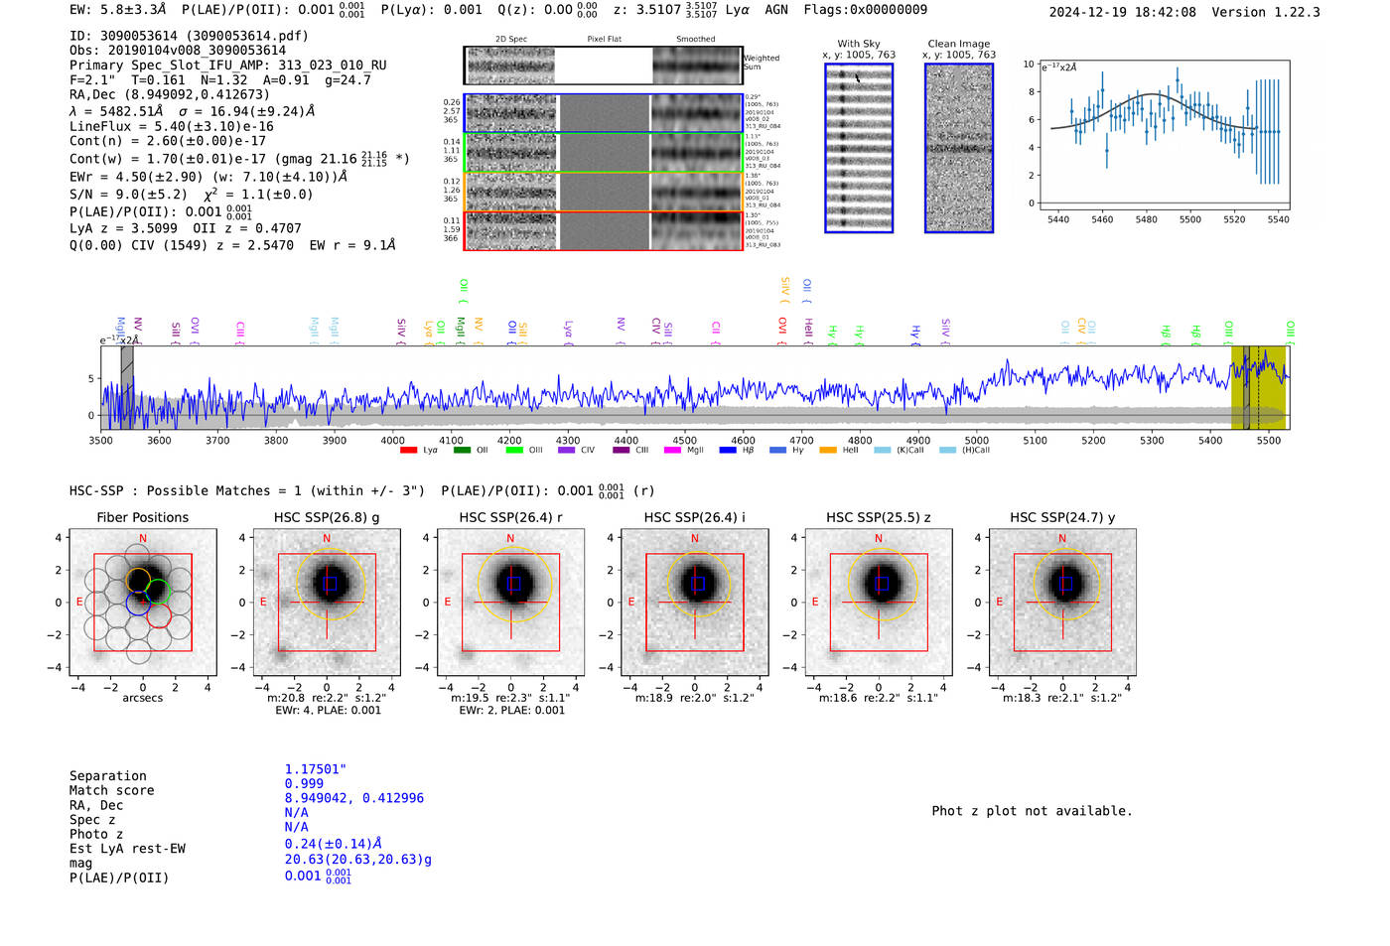
Task: Click the dark green OII legend swatch
Action: 462,451
